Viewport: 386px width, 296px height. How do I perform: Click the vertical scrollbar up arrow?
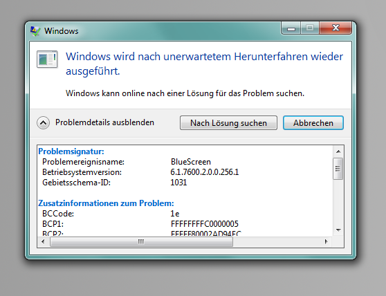pos(338,151)
